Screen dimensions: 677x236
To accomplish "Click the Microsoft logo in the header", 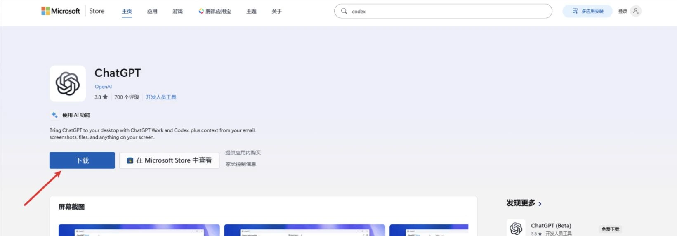I will [61, 11].
